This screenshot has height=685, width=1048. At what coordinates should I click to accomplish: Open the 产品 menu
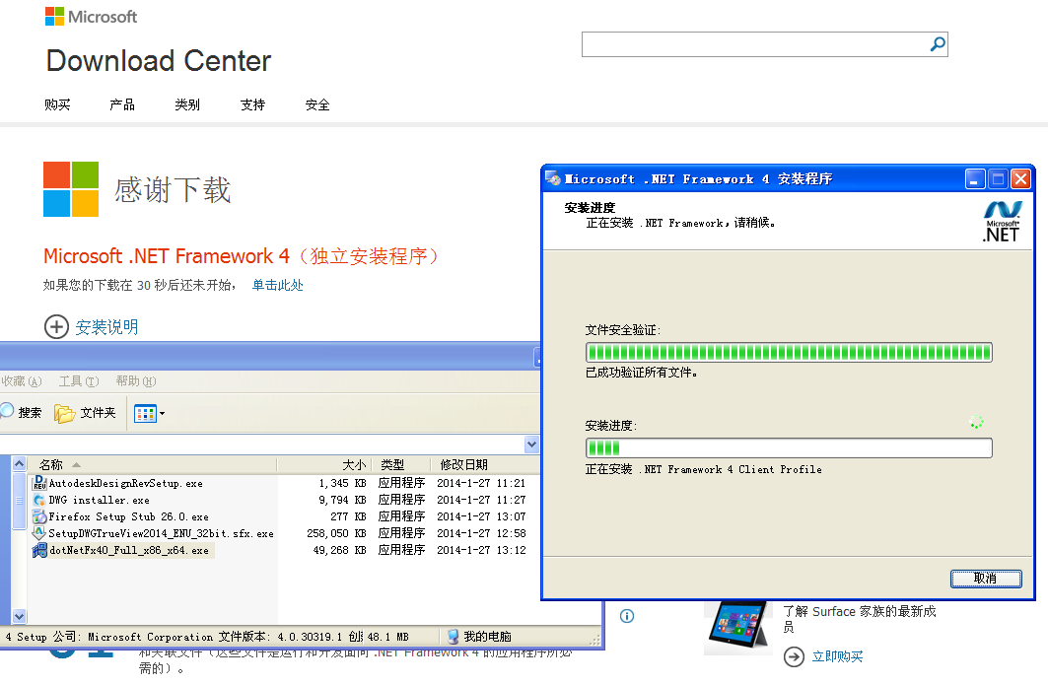tap(122, 104)
